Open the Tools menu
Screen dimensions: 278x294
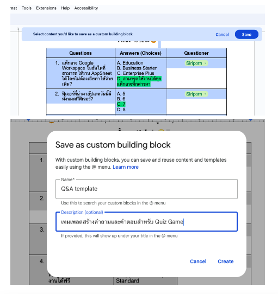pos(27,8)
